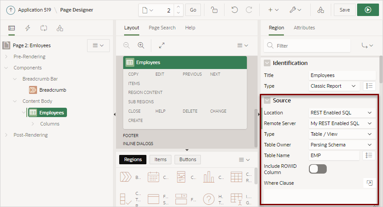Viewport: 383px width, 207px height.
Task: Save the page
Action: [x=345, y=10]
